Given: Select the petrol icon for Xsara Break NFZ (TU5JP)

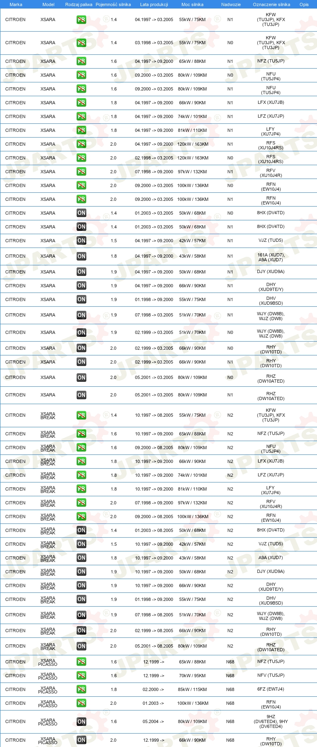Looking at the screenshot, I should coord(81,434).
